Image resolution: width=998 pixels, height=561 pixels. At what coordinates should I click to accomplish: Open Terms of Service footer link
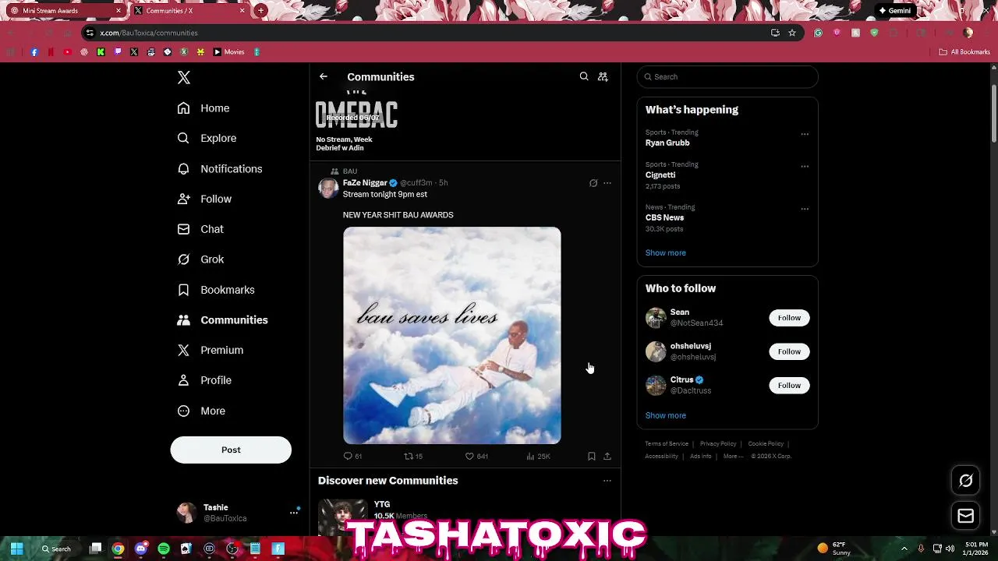pyautogui.click(x=667, y=444)
